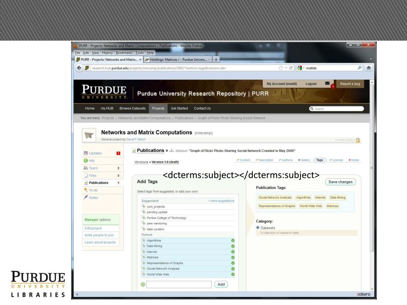Click the Logout link

click(x=311, y=84)
